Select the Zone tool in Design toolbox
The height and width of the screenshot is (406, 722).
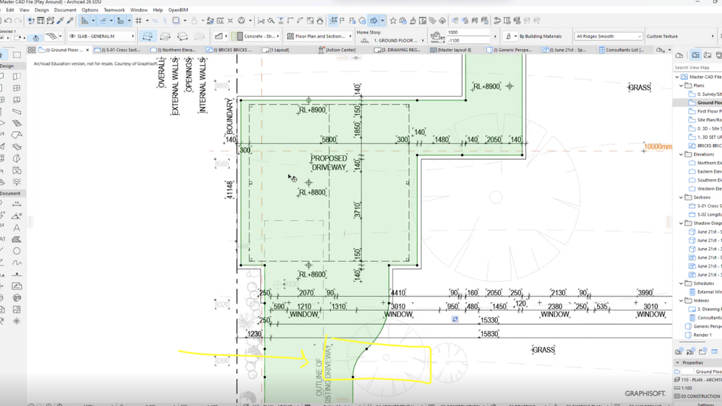click(17, 170)
